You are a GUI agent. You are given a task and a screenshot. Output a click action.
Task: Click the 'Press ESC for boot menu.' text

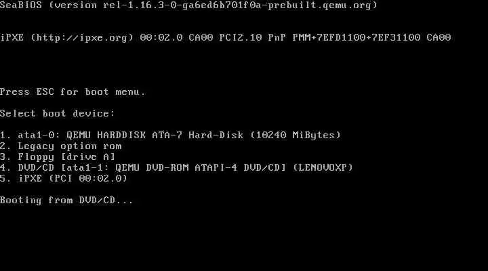73,92
